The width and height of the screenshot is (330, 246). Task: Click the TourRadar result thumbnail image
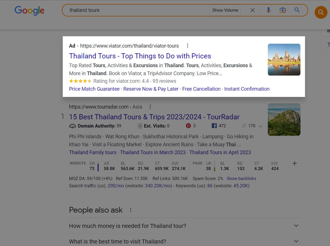[284, 119]
